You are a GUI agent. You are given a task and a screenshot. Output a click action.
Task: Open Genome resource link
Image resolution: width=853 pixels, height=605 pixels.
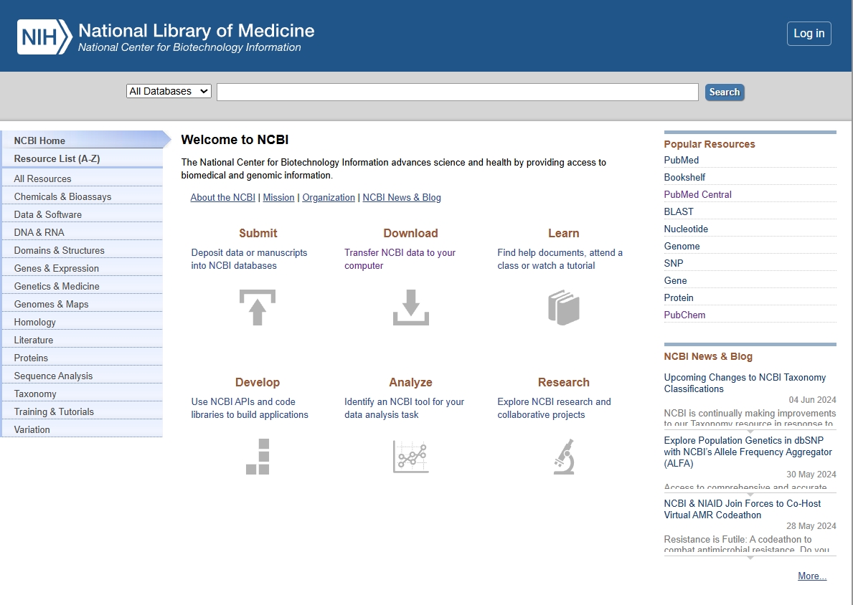tap(682, 247)
